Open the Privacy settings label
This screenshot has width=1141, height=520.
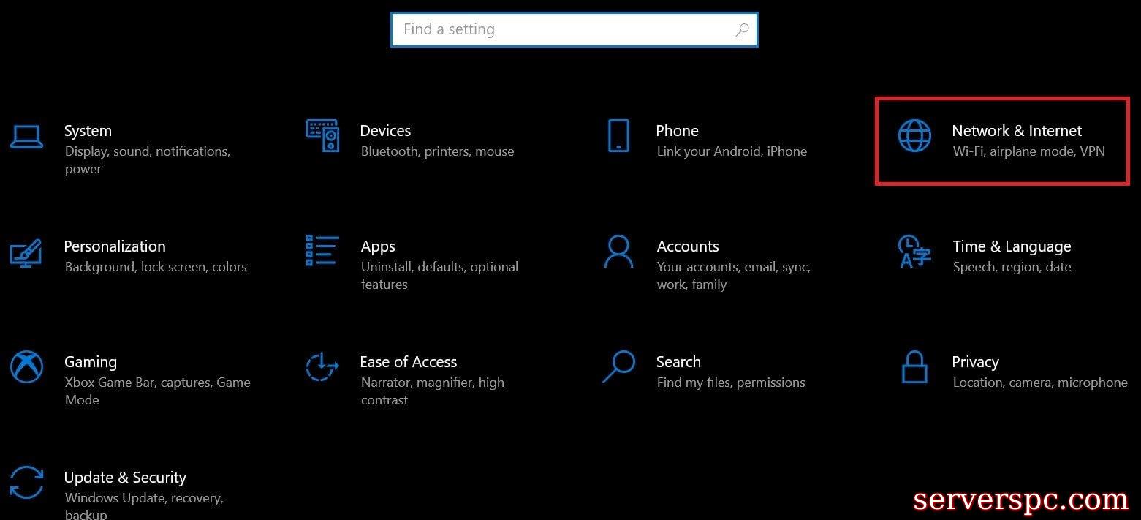tap(975, 362)
